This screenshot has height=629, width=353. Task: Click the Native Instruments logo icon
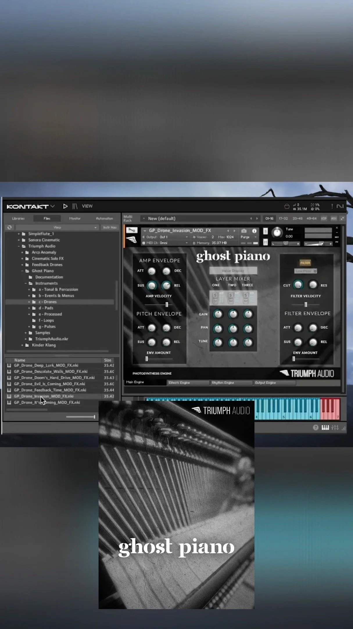click(340, 206)
